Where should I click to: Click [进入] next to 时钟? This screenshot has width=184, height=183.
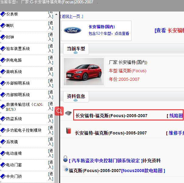(51, 37)
